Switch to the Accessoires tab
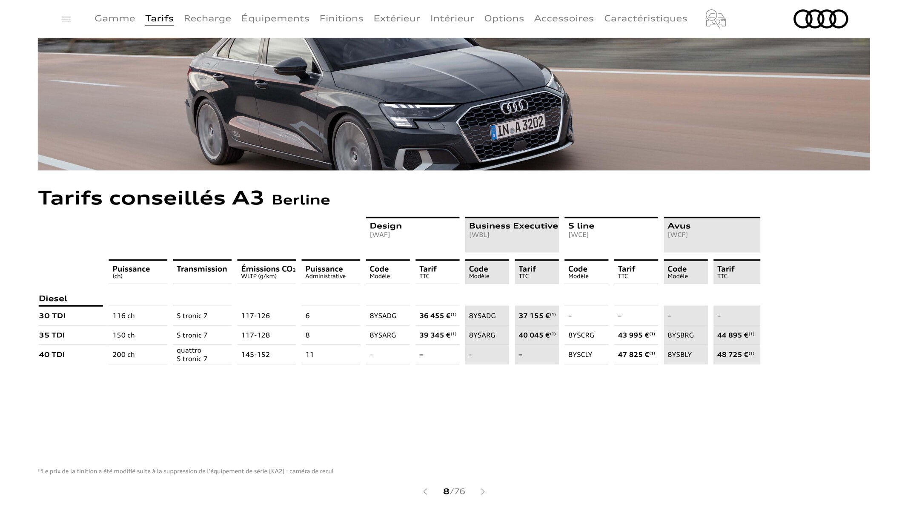The height and width of the screenshot is (511, 908). pos(564,18)
